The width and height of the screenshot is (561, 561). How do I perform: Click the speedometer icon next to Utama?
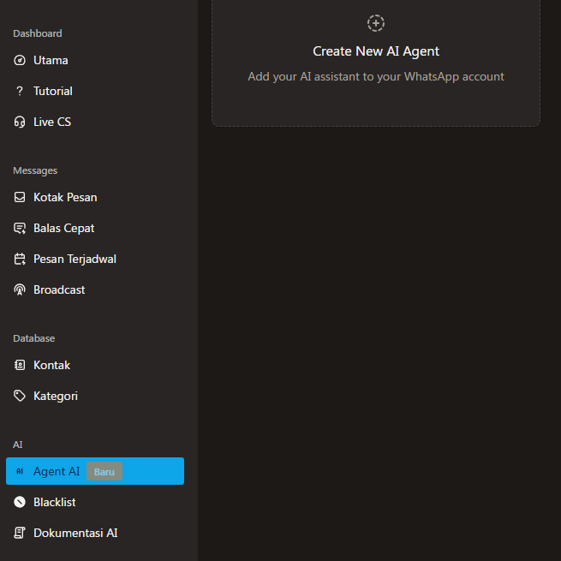[x=20, y=61]
